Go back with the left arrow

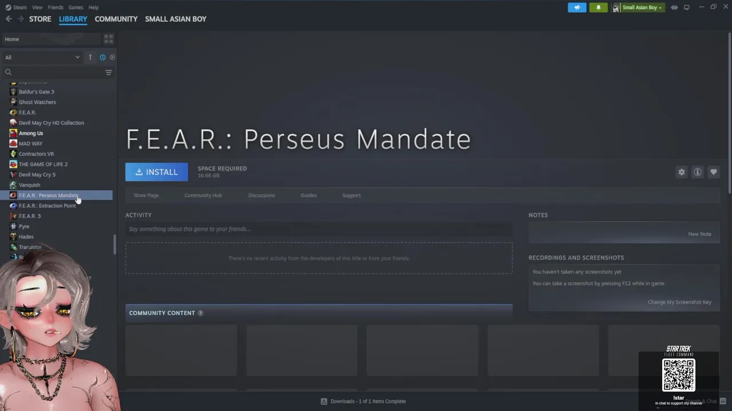point(9,19)
